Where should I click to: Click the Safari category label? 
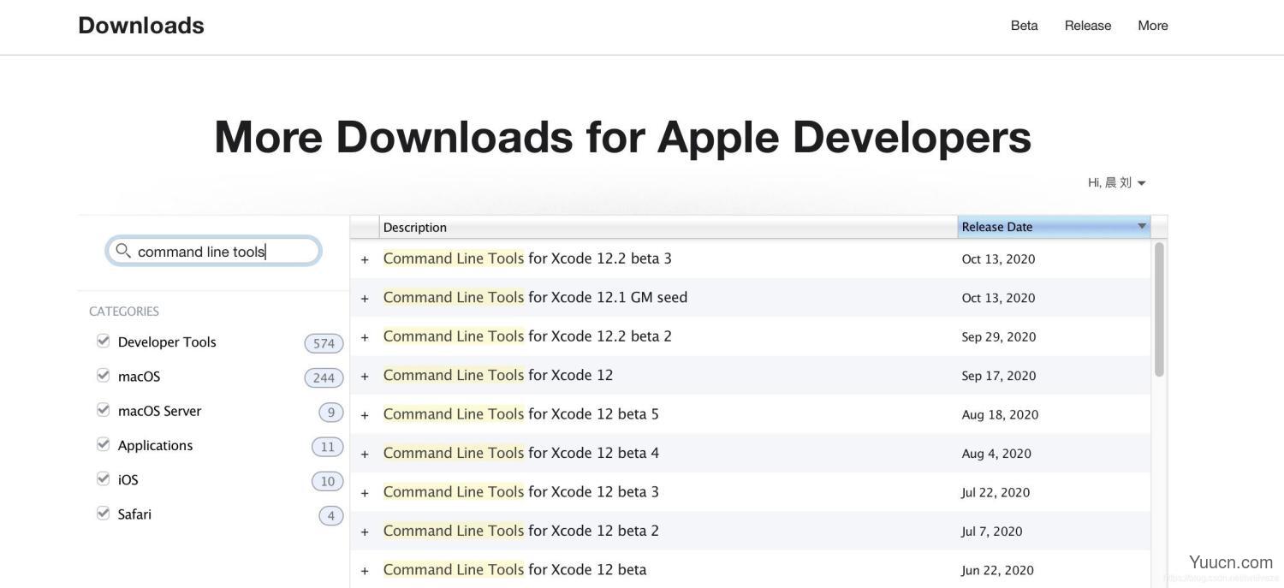point(134,514)
